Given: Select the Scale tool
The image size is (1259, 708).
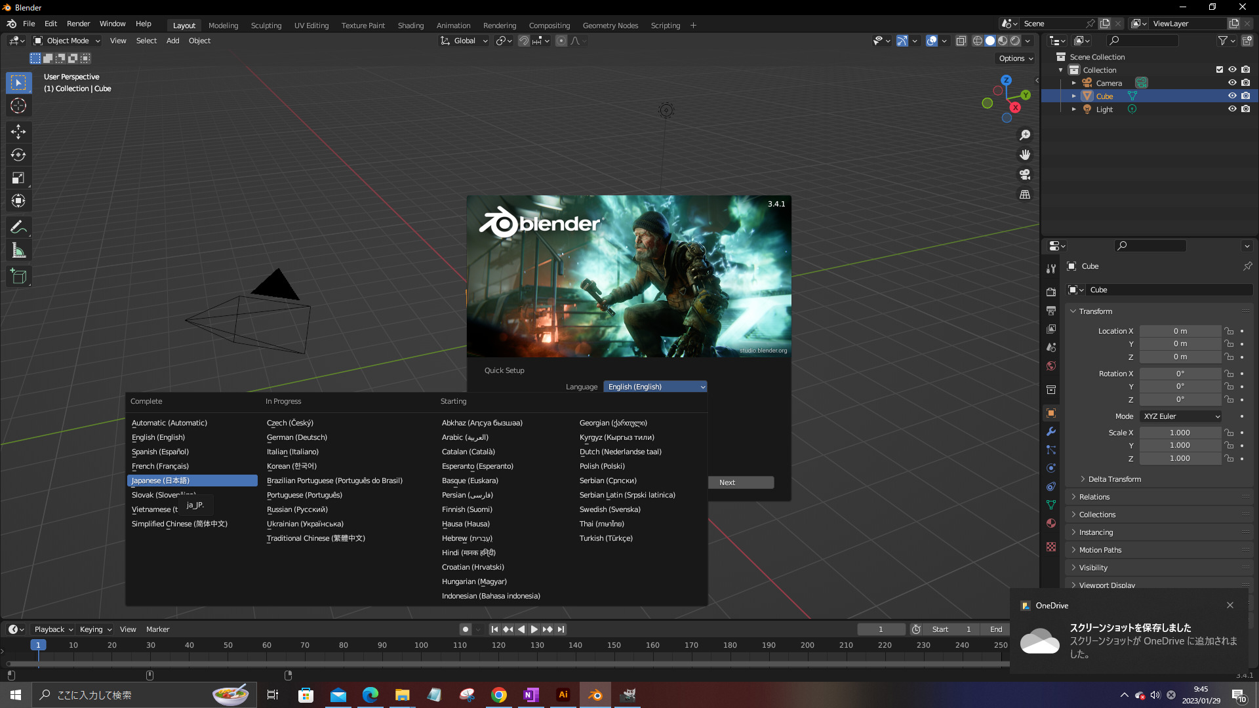Looking at the screenshot, I should 18,178.
